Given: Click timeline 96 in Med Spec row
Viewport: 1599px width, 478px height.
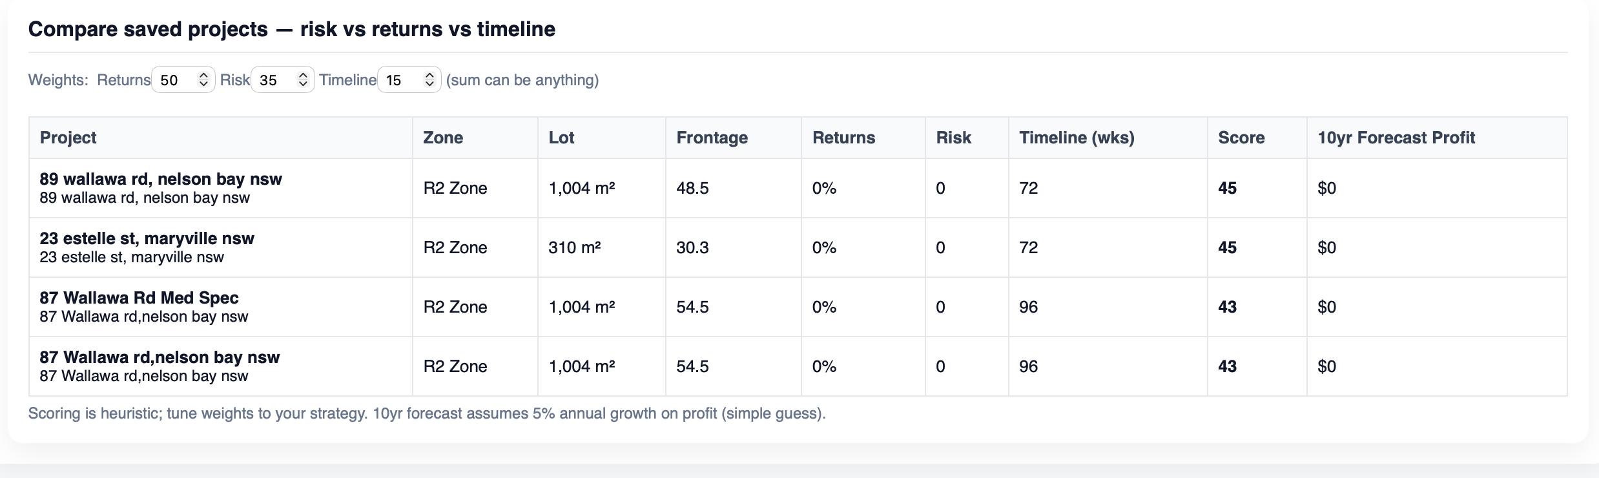Looking at the screenshot, I should (1028, 307).
